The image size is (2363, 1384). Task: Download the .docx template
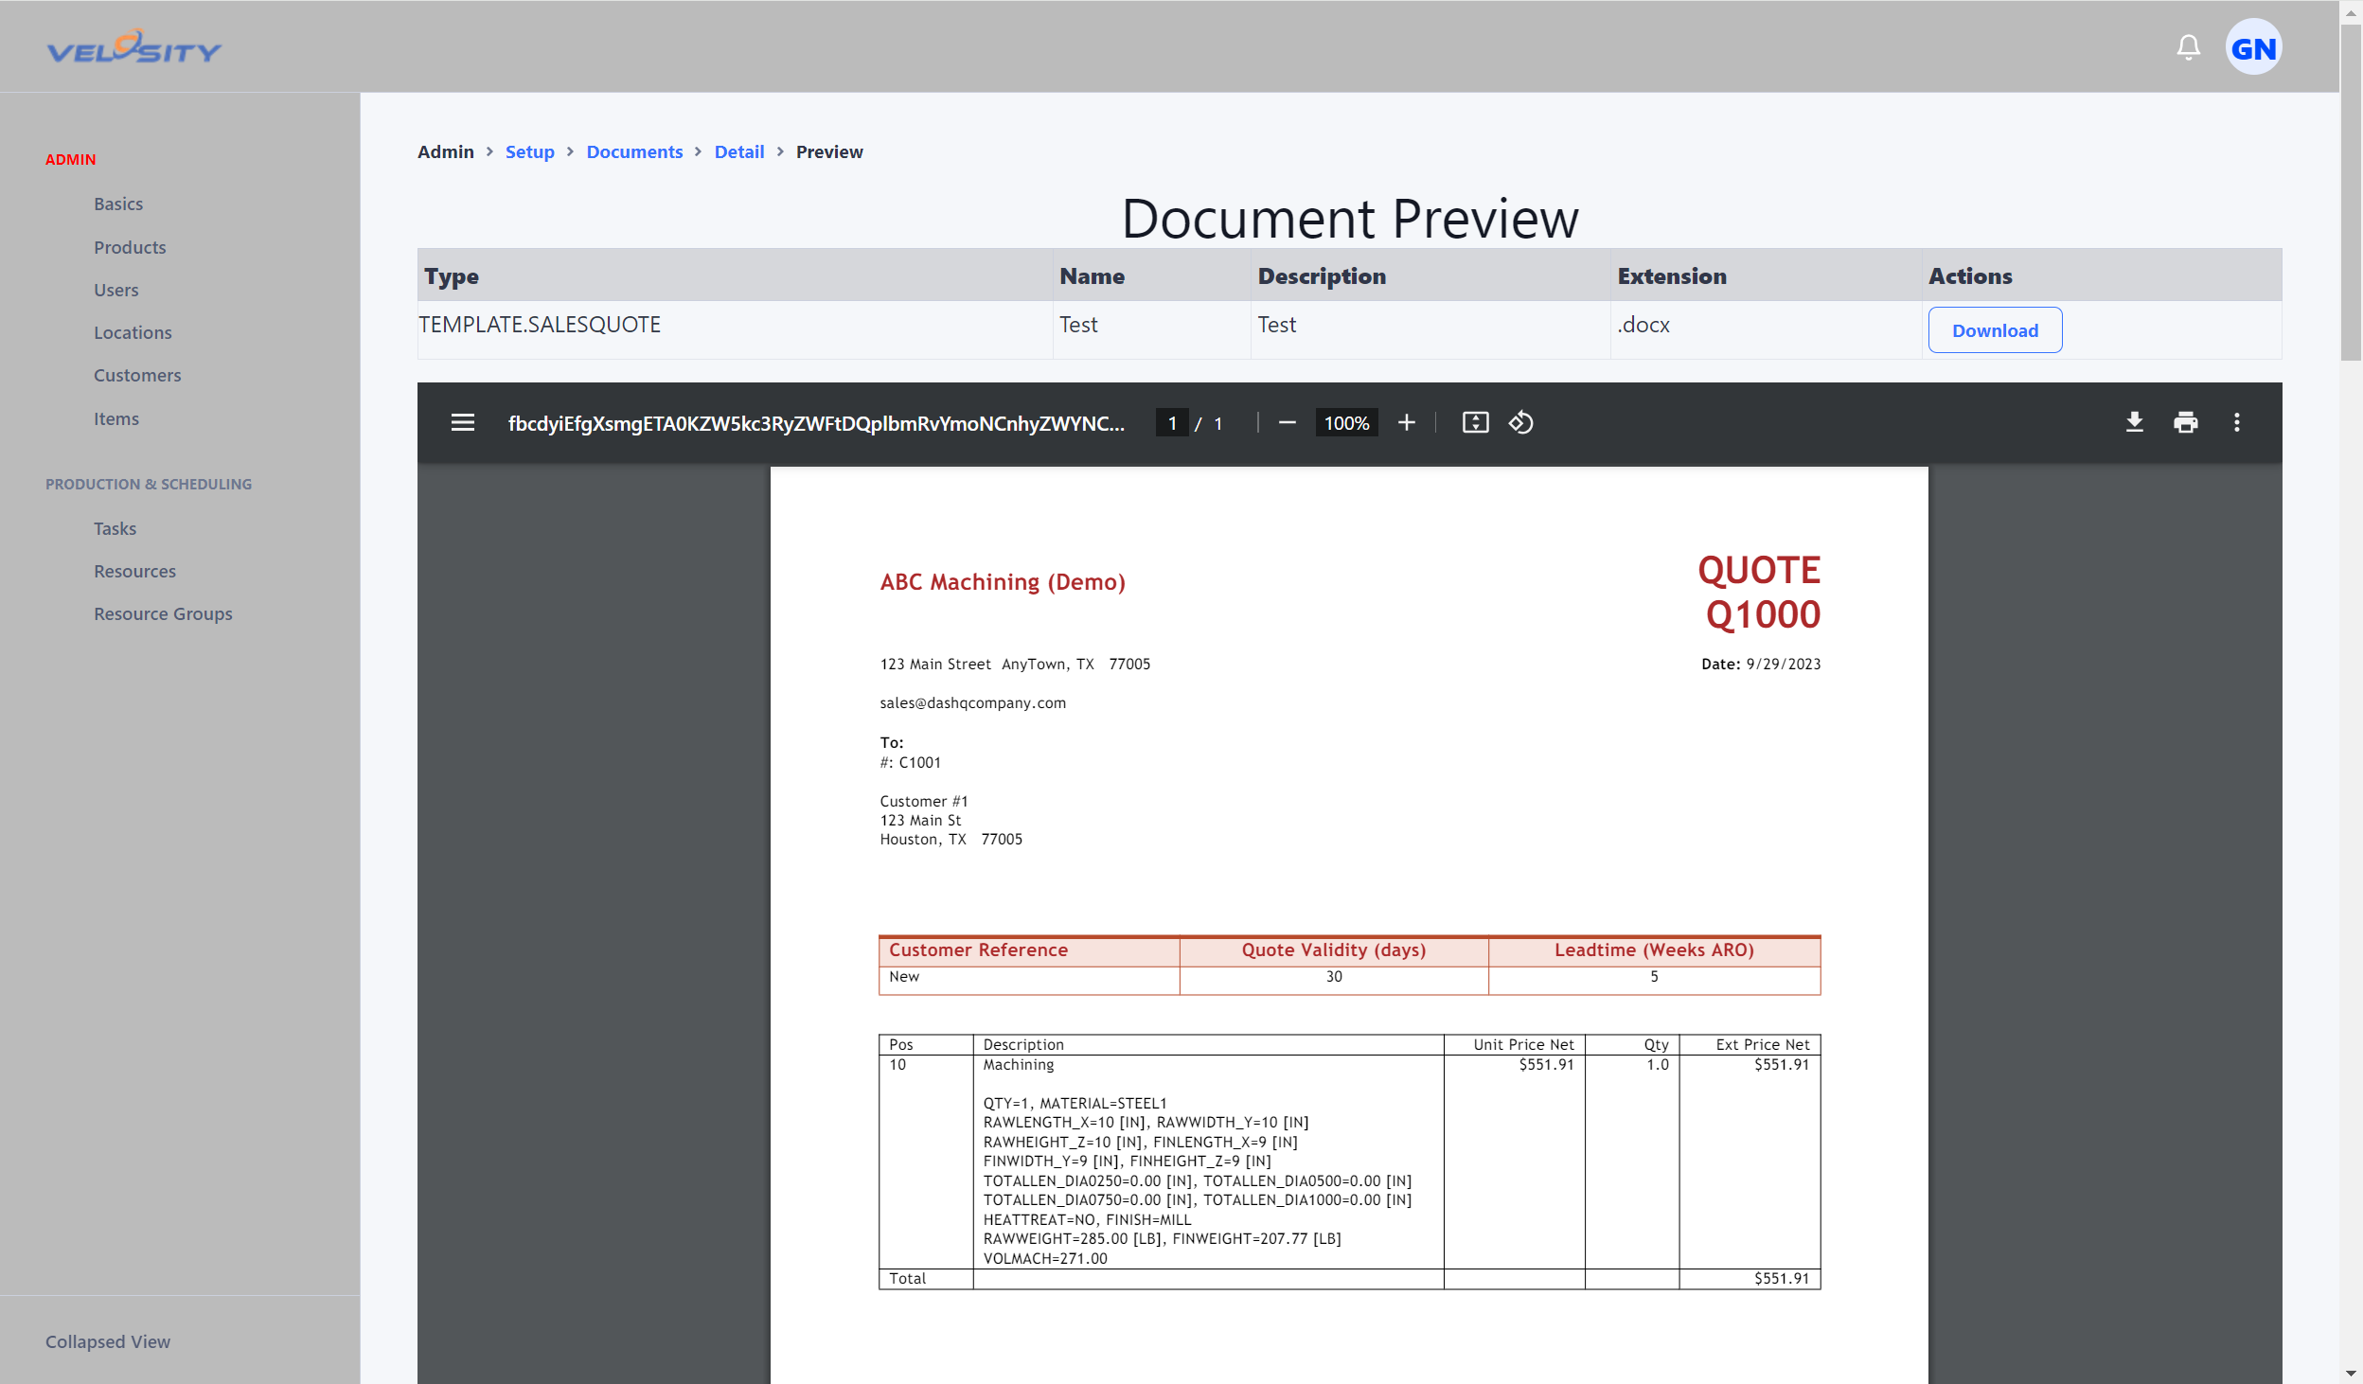click(x=1995, y=330)
